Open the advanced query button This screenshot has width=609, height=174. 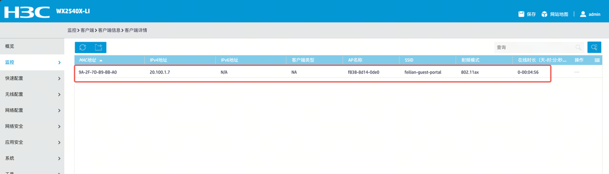pyautogui.click(x=594, y=47)
